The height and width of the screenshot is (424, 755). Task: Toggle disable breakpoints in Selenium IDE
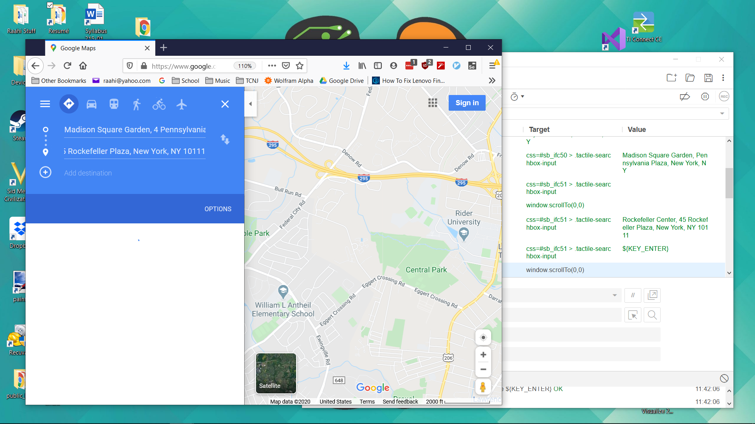coord(685,97)
